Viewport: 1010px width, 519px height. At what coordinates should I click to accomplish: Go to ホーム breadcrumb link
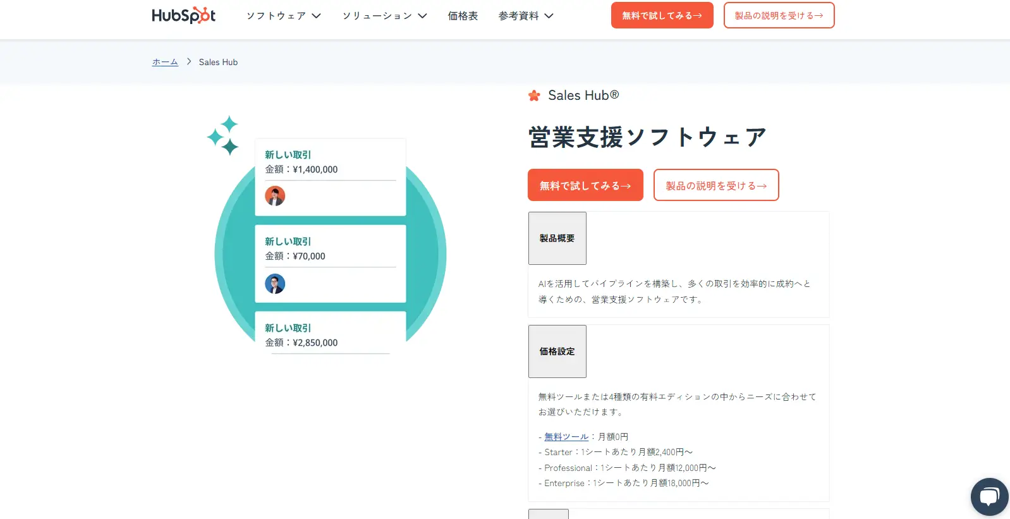[165, 62]
